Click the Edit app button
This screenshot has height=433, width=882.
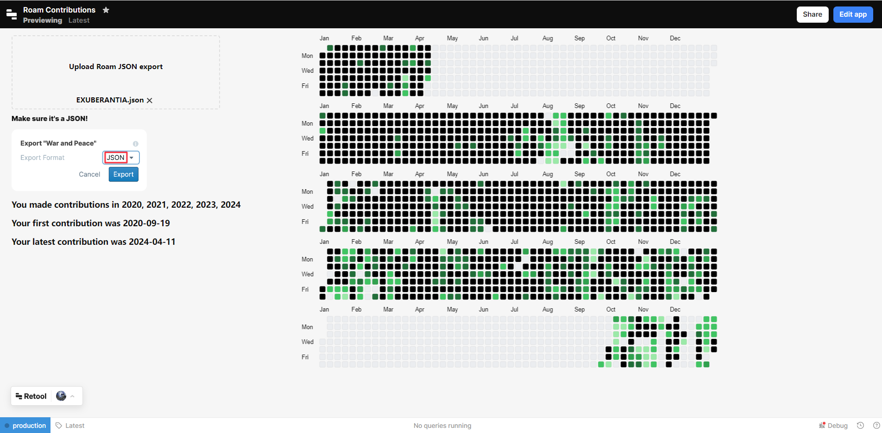pyautogui.click(x=853, y=14)
